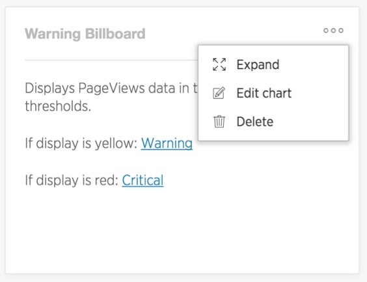The image size is (367, 282).
Task: Click the word thresholds in the description
Action: pos(58,106)
